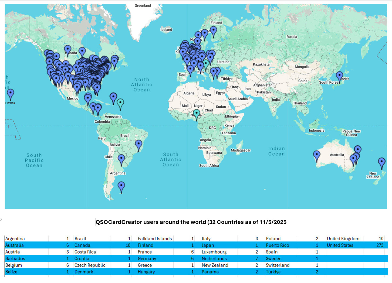392x283 pixels.
Task: Click the teal pin on Nigeria
Action: point(197,114)
